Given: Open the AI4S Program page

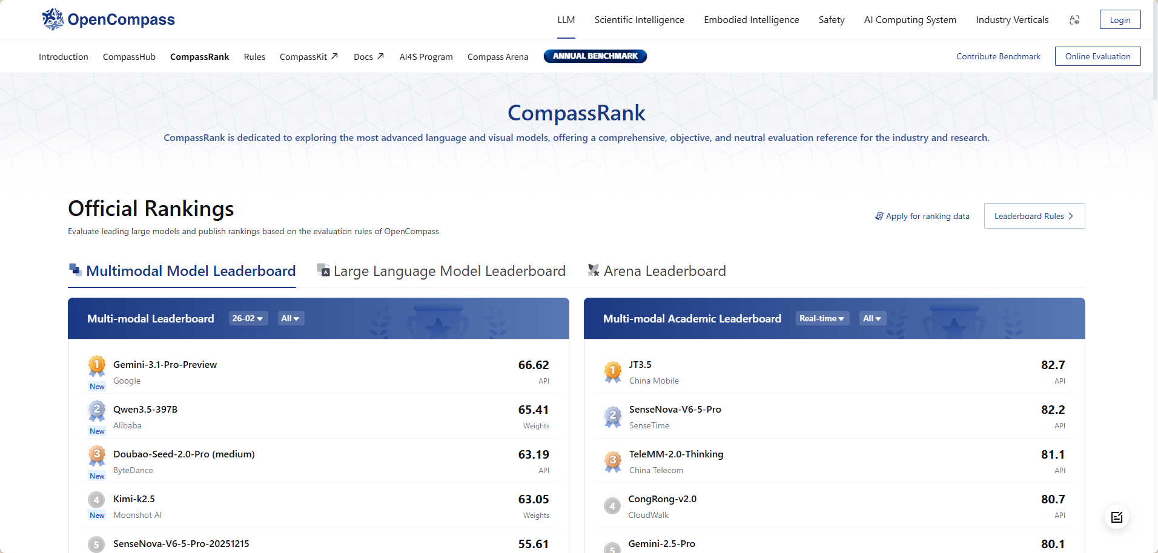Looking at the screenshot, I should point(426,57).
